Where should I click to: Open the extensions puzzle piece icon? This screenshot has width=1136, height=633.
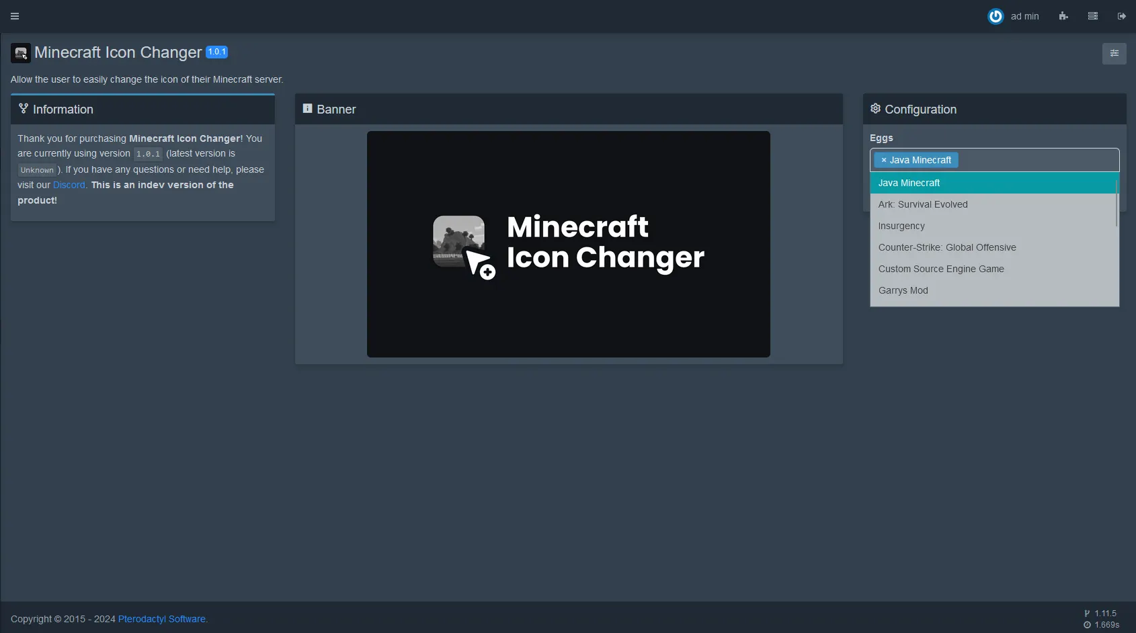(x=1063, y=15)
